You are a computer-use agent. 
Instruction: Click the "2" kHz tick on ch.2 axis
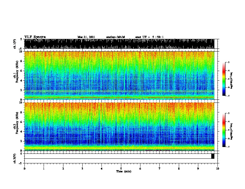pyautogui.click(x=22, y=141)
